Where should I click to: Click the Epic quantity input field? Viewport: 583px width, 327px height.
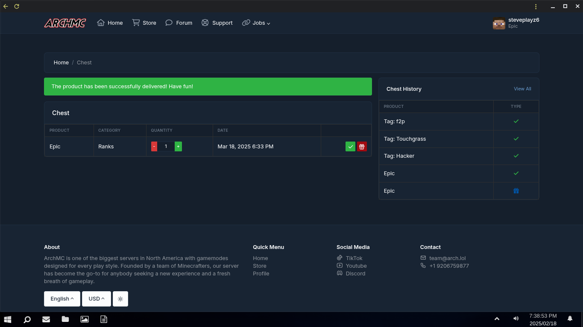click(x=166, y=147)
